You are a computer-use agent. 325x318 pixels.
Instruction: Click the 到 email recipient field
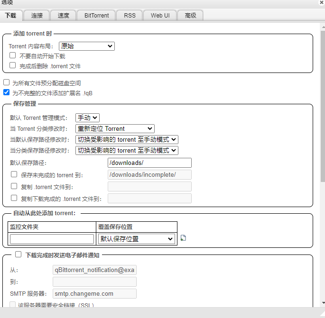pos(94,282)
